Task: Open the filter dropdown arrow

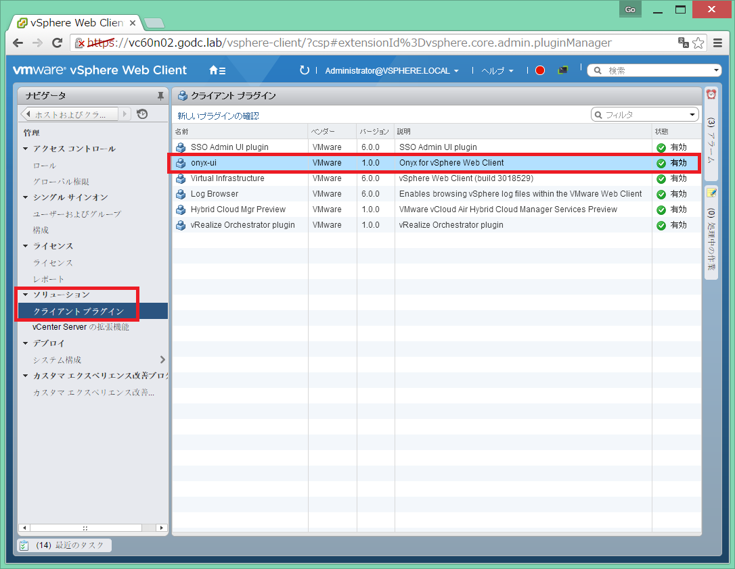Action: (x=692, y=115)
